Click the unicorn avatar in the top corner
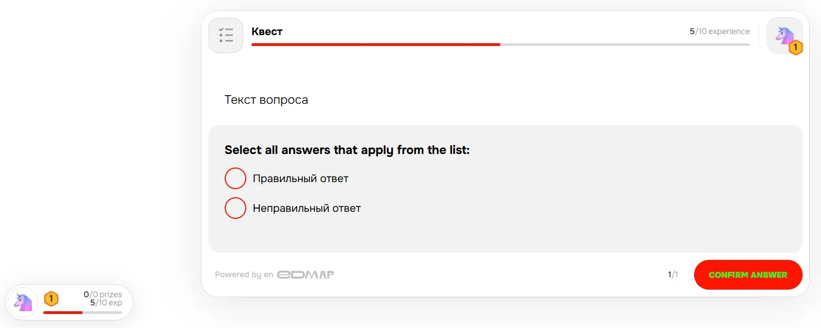Image resolution: width=821 pixels, height=328 pixels. click(x=784, y=35)
